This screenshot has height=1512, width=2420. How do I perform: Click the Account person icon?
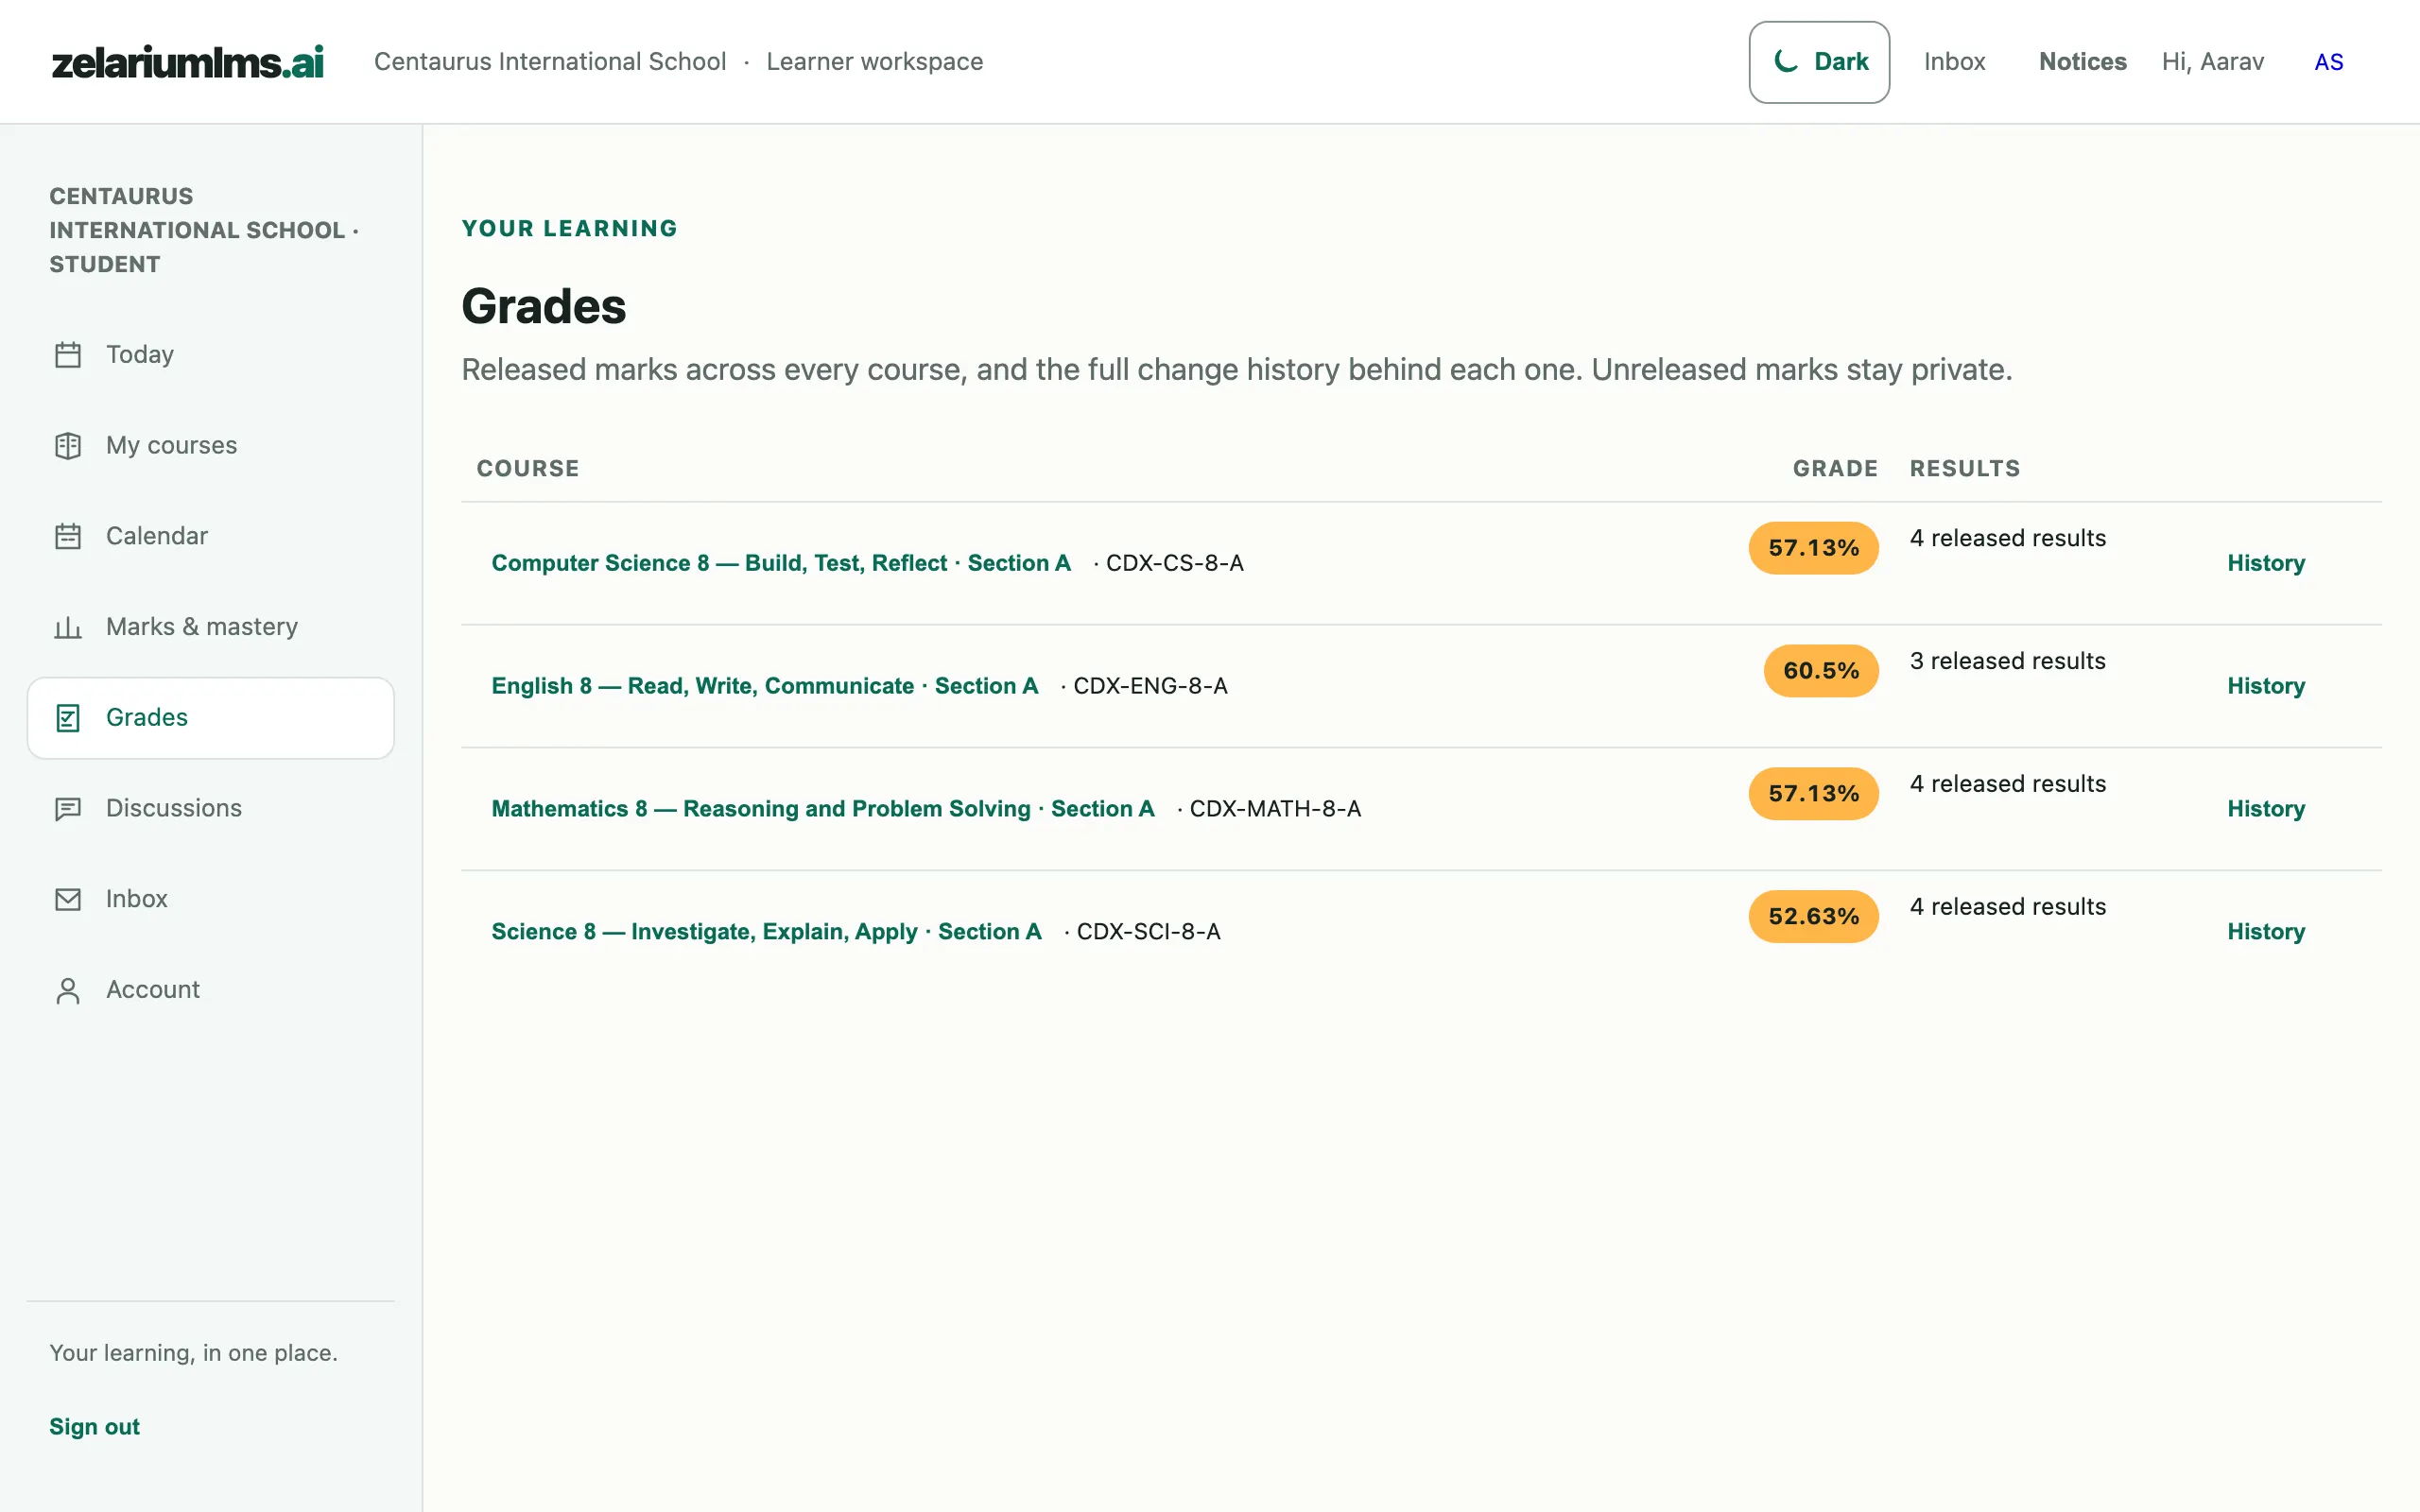[x=68, y=990]
